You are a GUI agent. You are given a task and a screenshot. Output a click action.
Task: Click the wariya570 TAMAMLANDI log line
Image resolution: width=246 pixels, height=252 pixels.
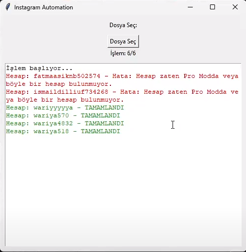click(63, 115)
